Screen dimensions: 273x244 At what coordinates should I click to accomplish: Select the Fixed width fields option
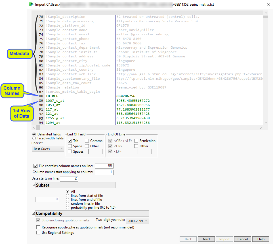pyautogui.click(x=34, y=138)
